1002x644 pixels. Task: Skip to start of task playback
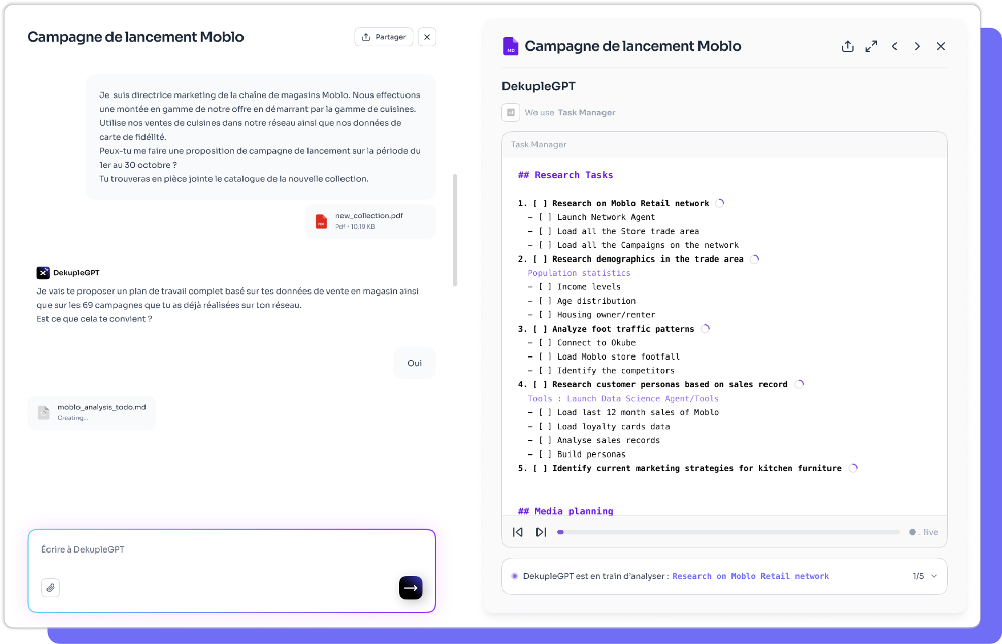pos(518,532)
